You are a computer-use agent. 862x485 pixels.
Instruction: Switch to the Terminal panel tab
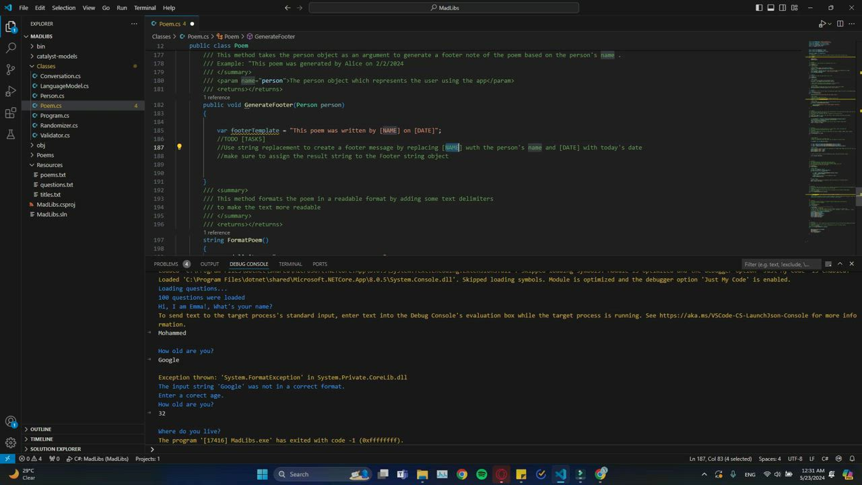tap(290, 264)
